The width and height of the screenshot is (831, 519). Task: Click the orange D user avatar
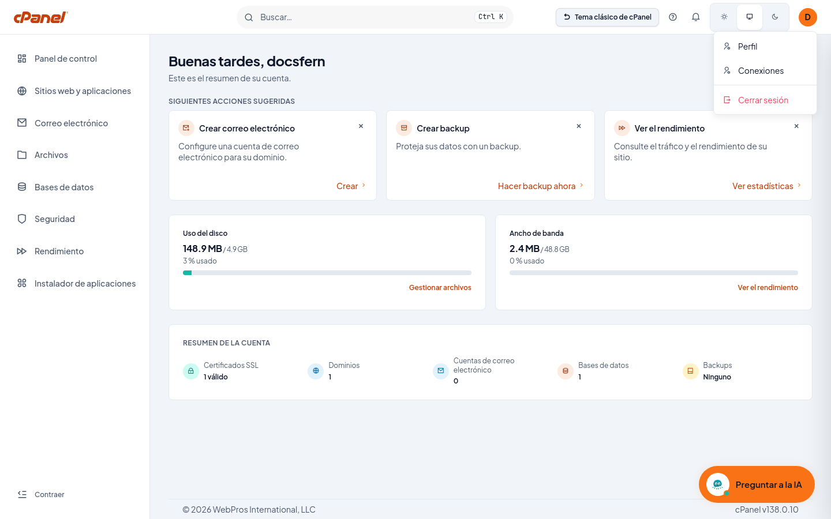[808, 17]
